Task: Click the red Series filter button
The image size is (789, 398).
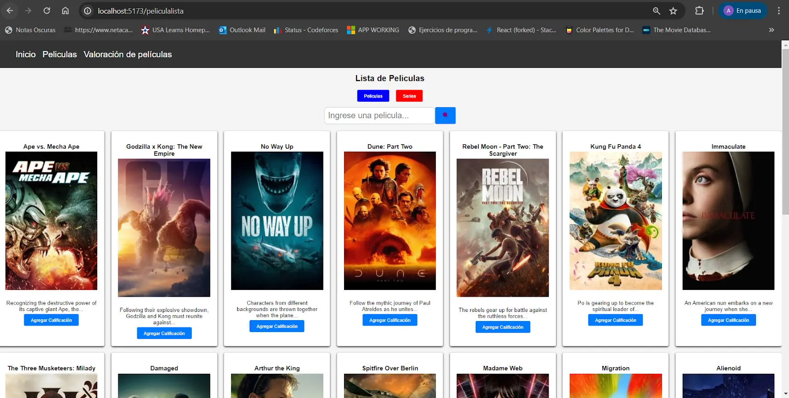Action: click(409, 96)
